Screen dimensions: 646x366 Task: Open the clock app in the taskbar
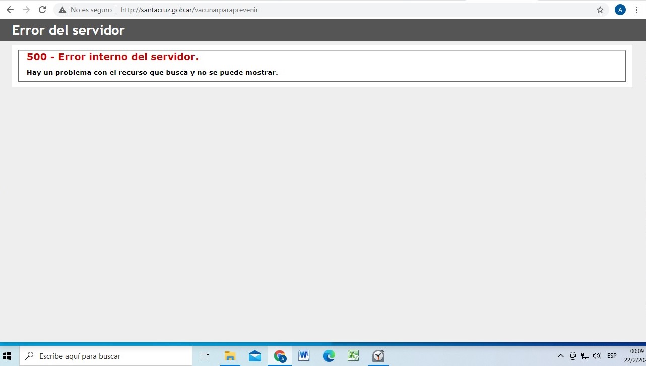(x=378, y=356)
